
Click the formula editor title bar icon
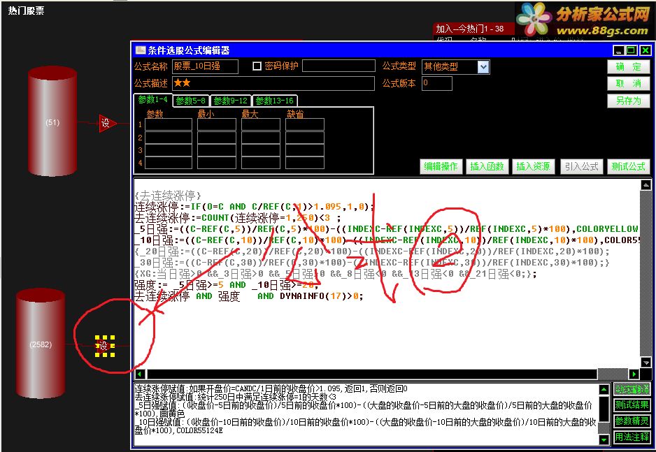point(140,50)
